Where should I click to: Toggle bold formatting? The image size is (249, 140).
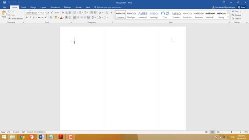coord(27,17)
